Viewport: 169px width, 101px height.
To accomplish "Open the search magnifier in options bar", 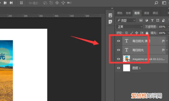I will (156, 3).
